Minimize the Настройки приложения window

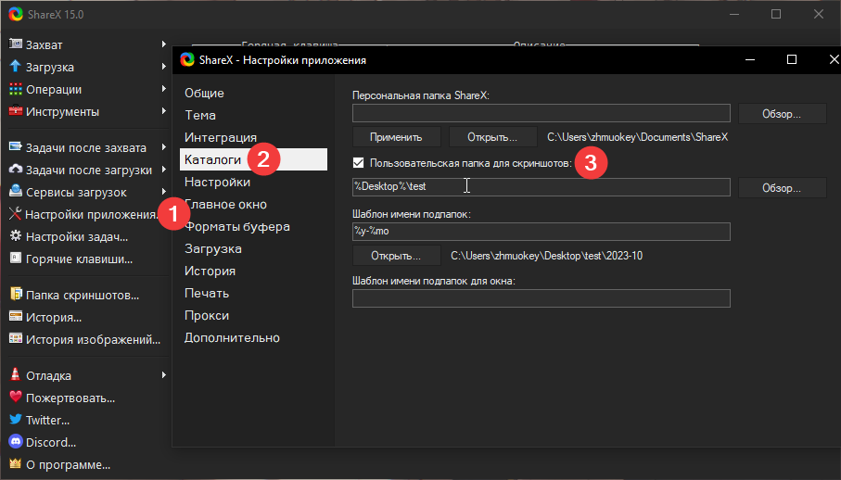(750, 59)
